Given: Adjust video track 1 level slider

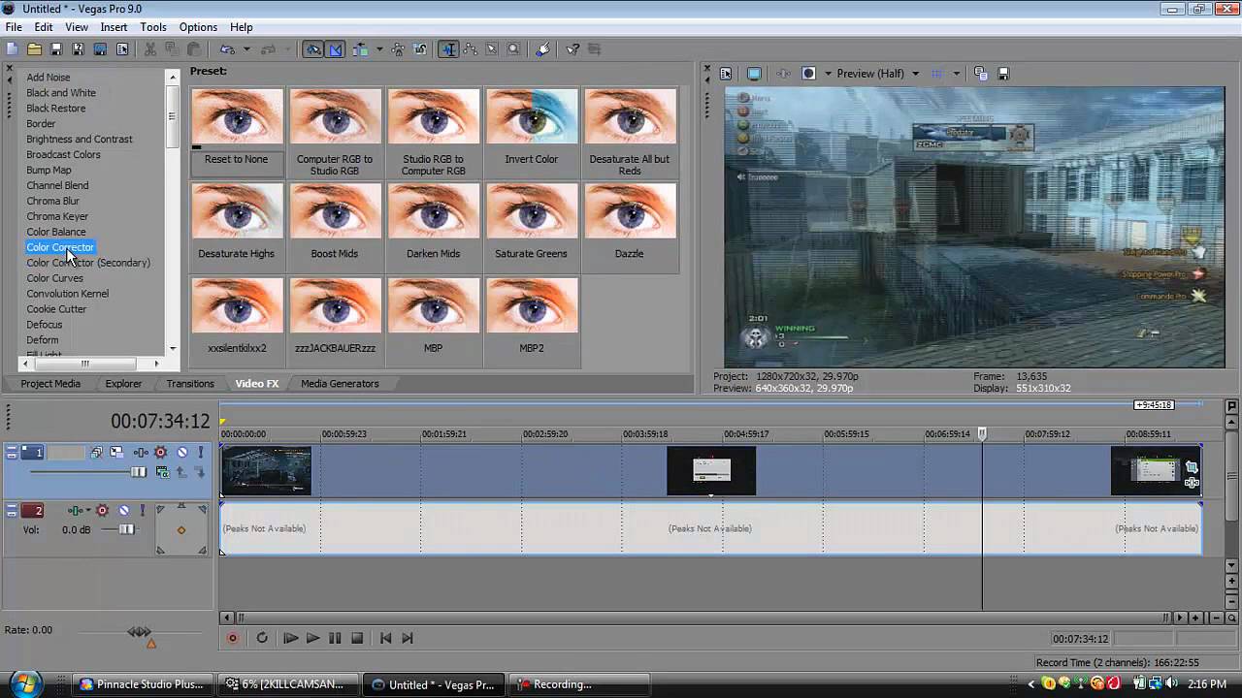Looking at the screenshot, I should (x=138, y=472).
